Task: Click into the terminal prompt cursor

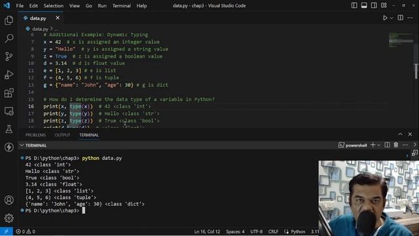Action: [x=83, y=210]
